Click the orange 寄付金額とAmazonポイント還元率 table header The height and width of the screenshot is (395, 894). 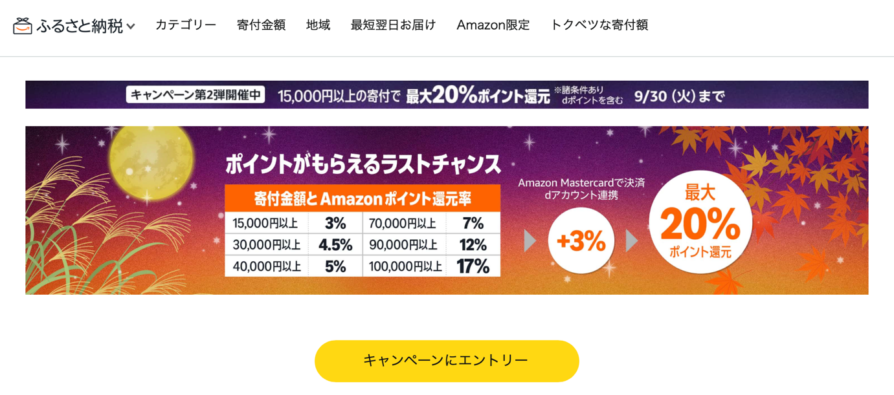coord(363,198)
